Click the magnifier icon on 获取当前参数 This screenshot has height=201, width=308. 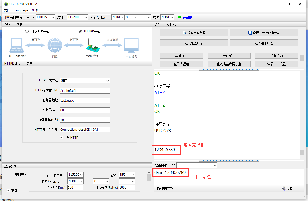click(x=184, y=33)
